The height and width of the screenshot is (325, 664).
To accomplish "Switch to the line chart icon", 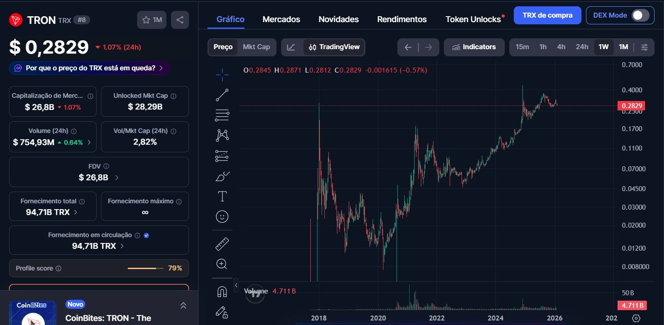I will pyautogui.click(x=291, y=47).
